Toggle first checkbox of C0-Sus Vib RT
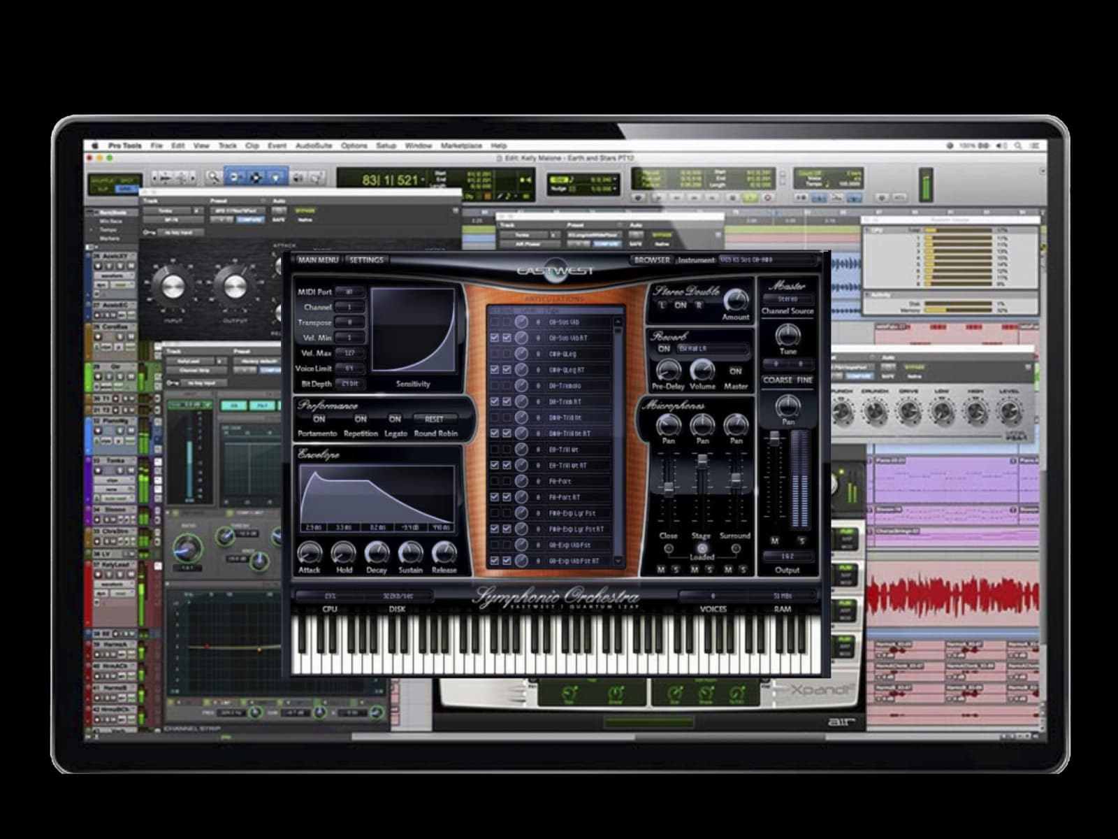1118x839 pixels. coord(495,338)
